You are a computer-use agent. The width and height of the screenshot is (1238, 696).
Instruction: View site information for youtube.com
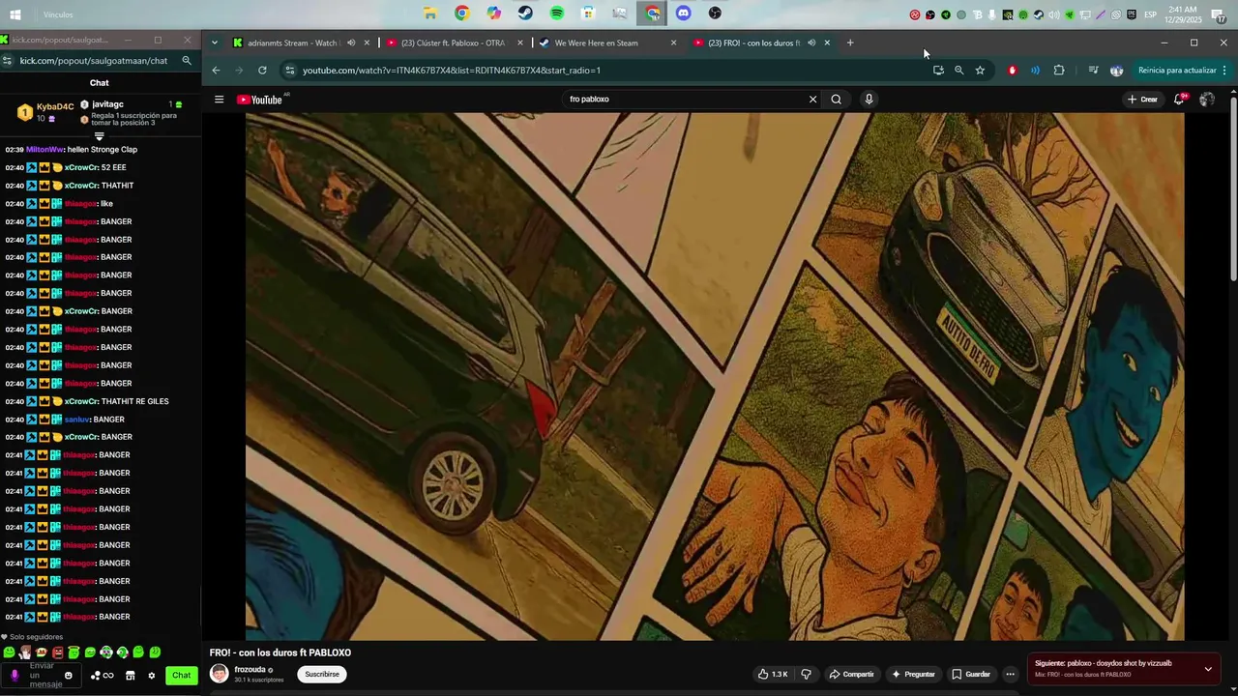point(289,70)
